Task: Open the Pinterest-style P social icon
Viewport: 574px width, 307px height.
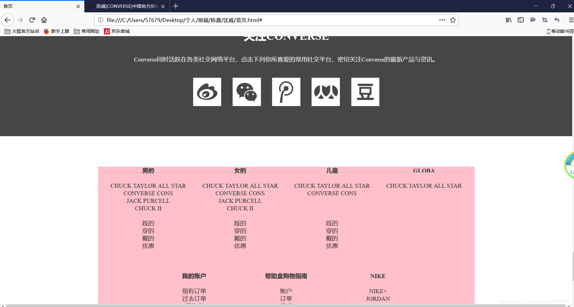Action: tap(286, 92)
